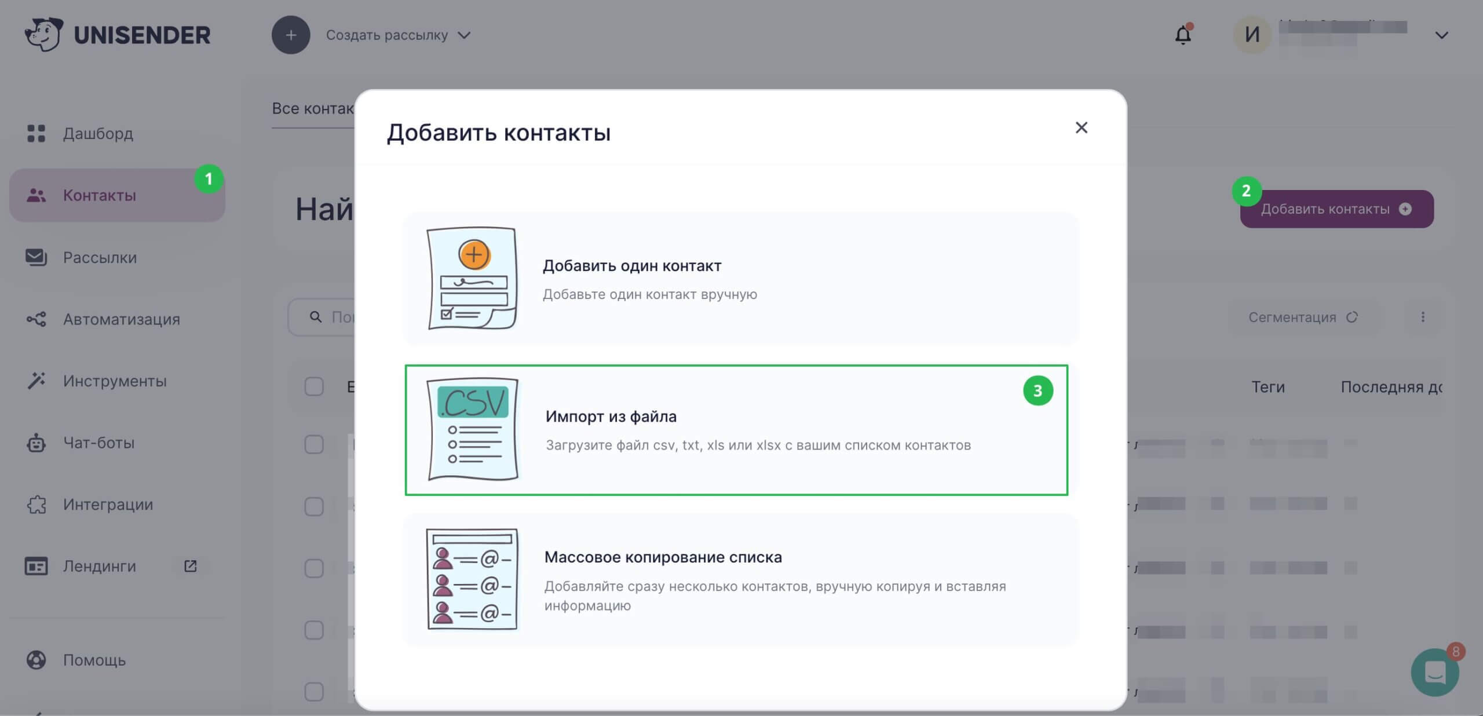Click the external link icon beside Лендинги
This screenshot has width=1483, height=716.
pos(190,566)
